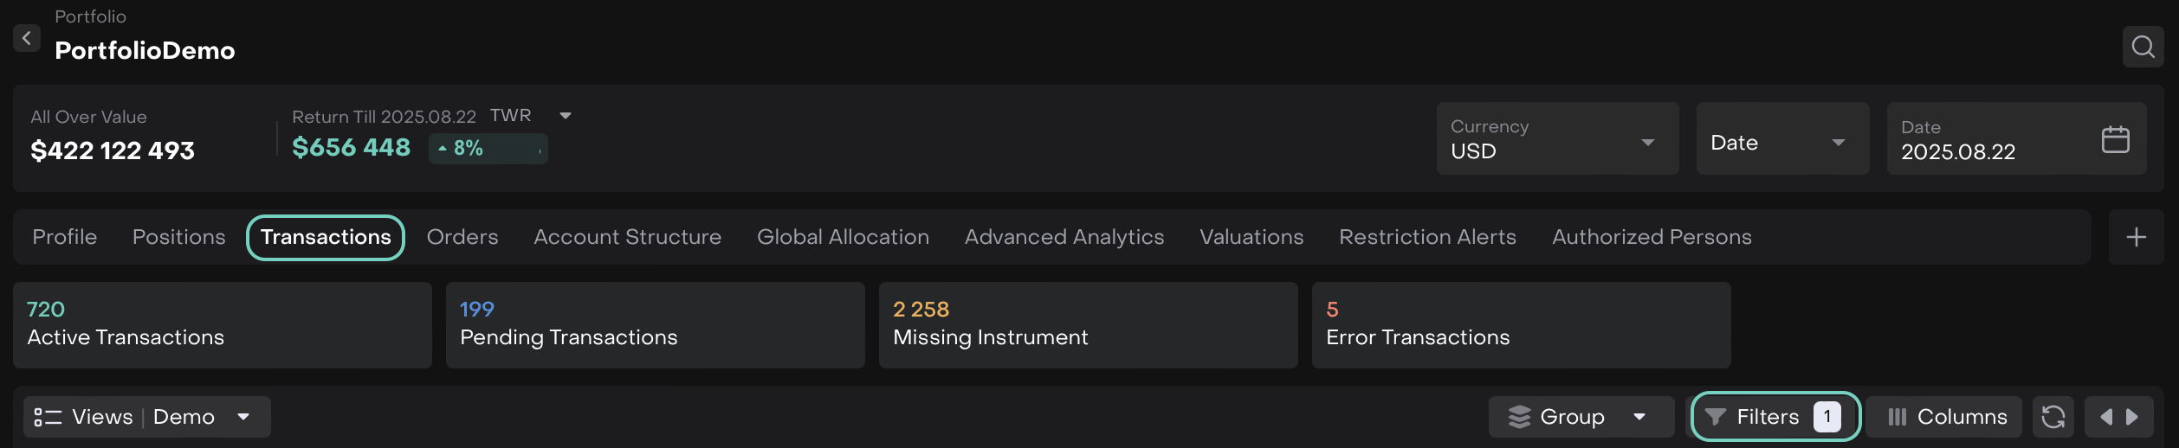Viewport: 2179px width, 448px height.
Task: Open the calendar date picker icon
Action: click(2115, 139)
